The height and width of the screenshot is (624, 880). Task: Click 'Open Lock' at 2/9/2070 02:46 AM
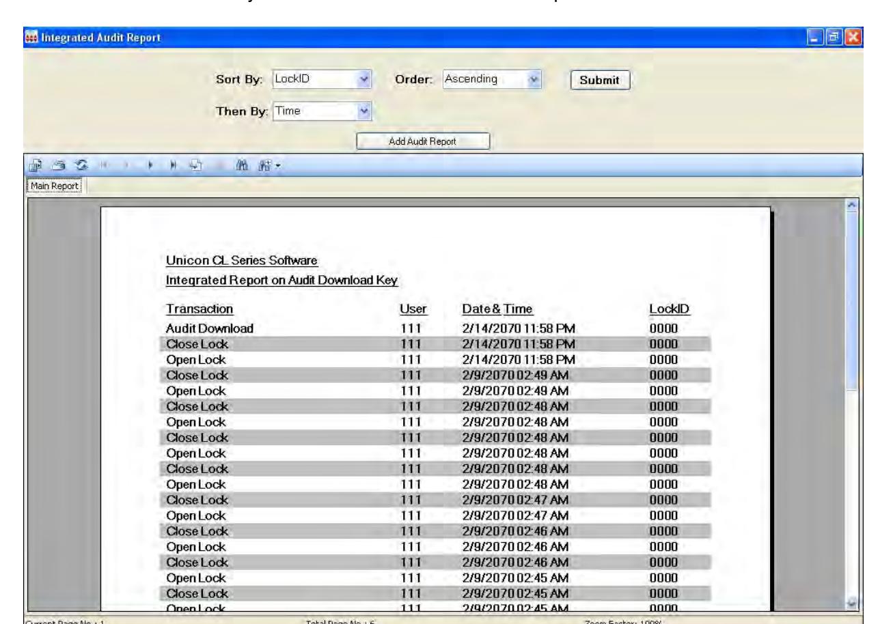point(196,548)
